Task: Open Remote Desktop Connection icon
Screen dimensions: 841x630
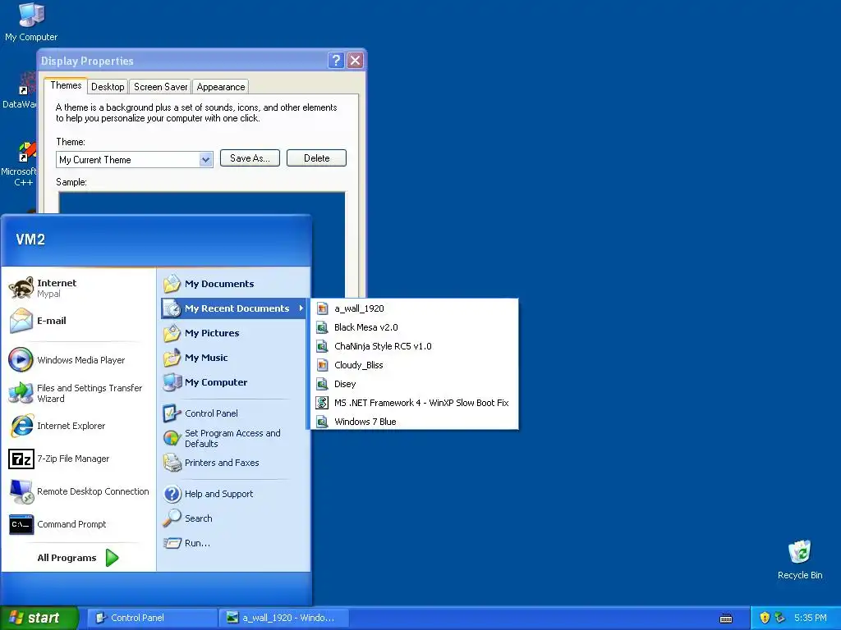Action: click(x=21, y=491)
